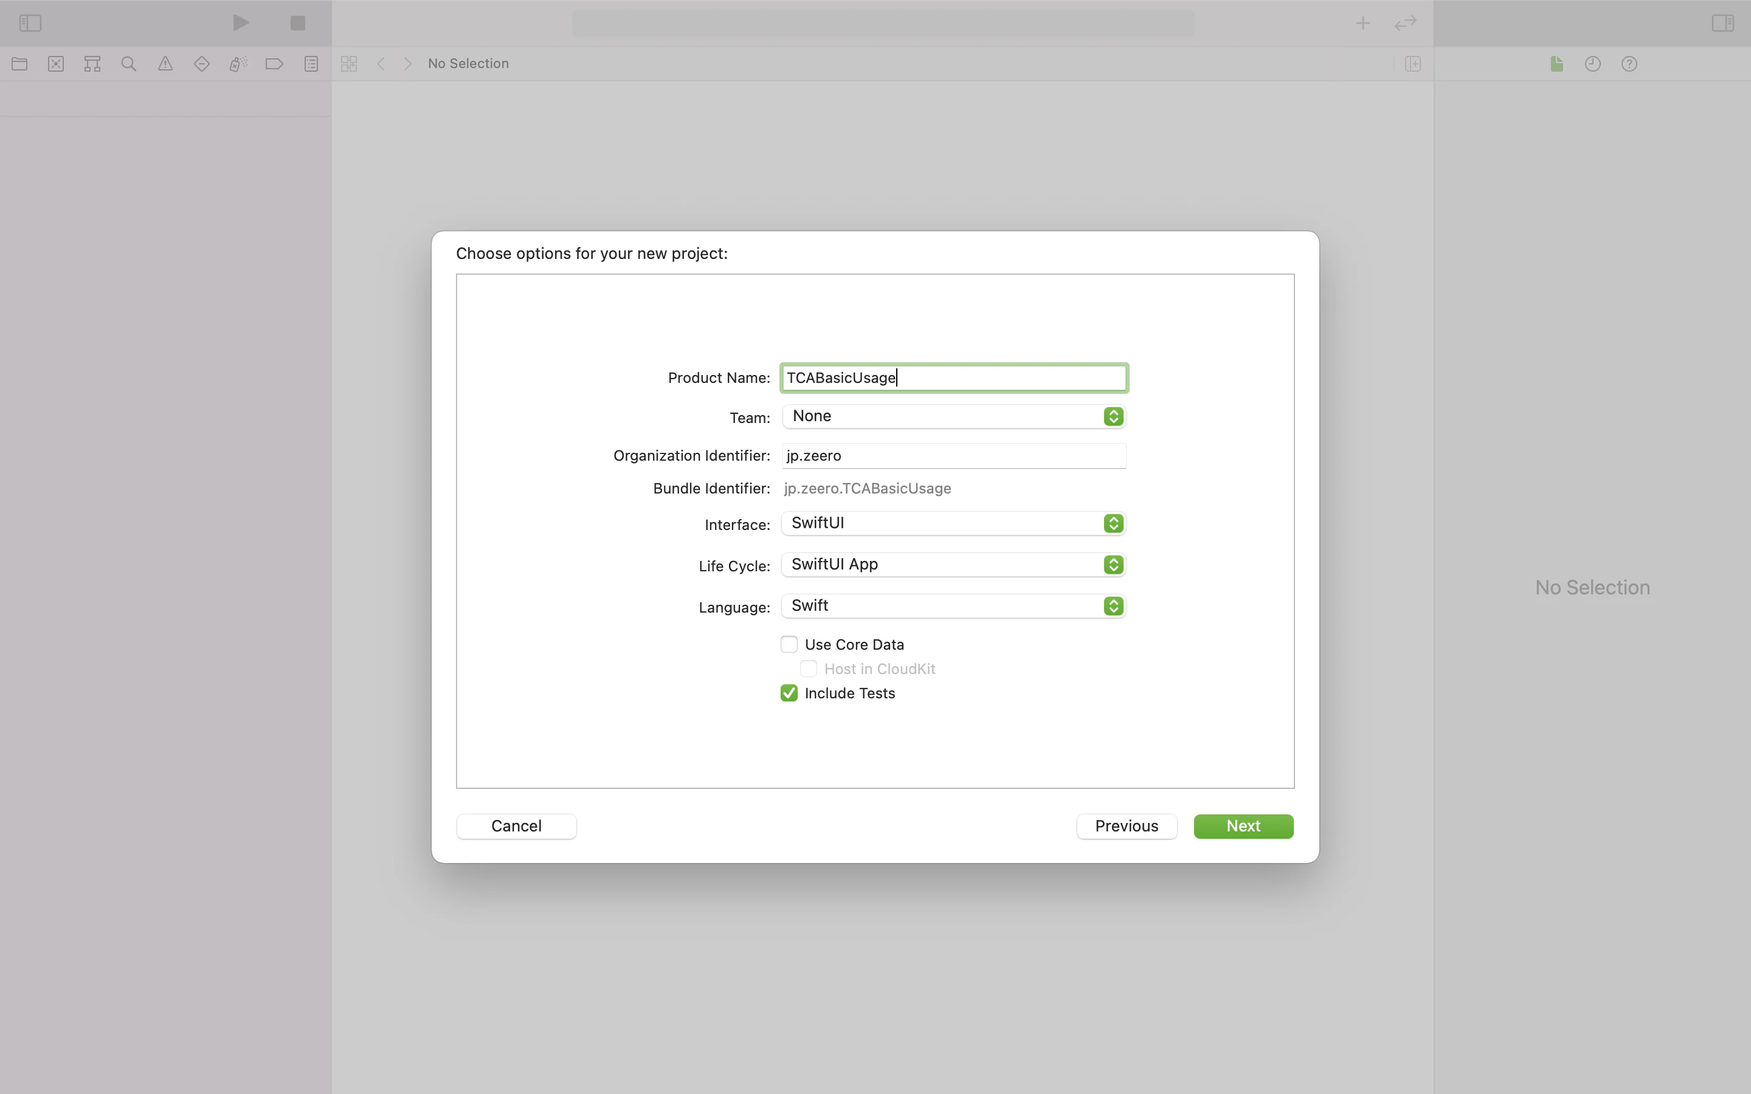Click the related items grid icon
Image resolution: width=1751 pixels, height=1094 pixels.
coord(349,64)
